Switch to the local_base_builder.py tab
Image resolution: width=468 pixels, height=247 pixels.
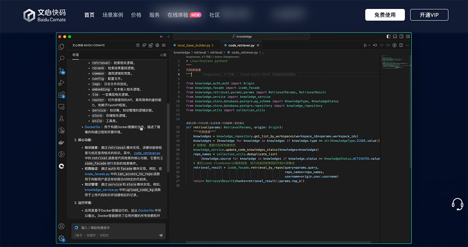[x=194, y=45]
